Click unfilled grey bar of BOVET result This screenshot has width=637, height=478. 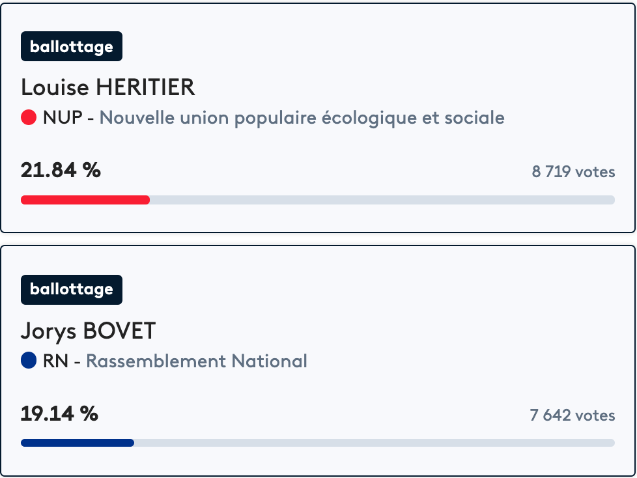(x=375, y=443)
